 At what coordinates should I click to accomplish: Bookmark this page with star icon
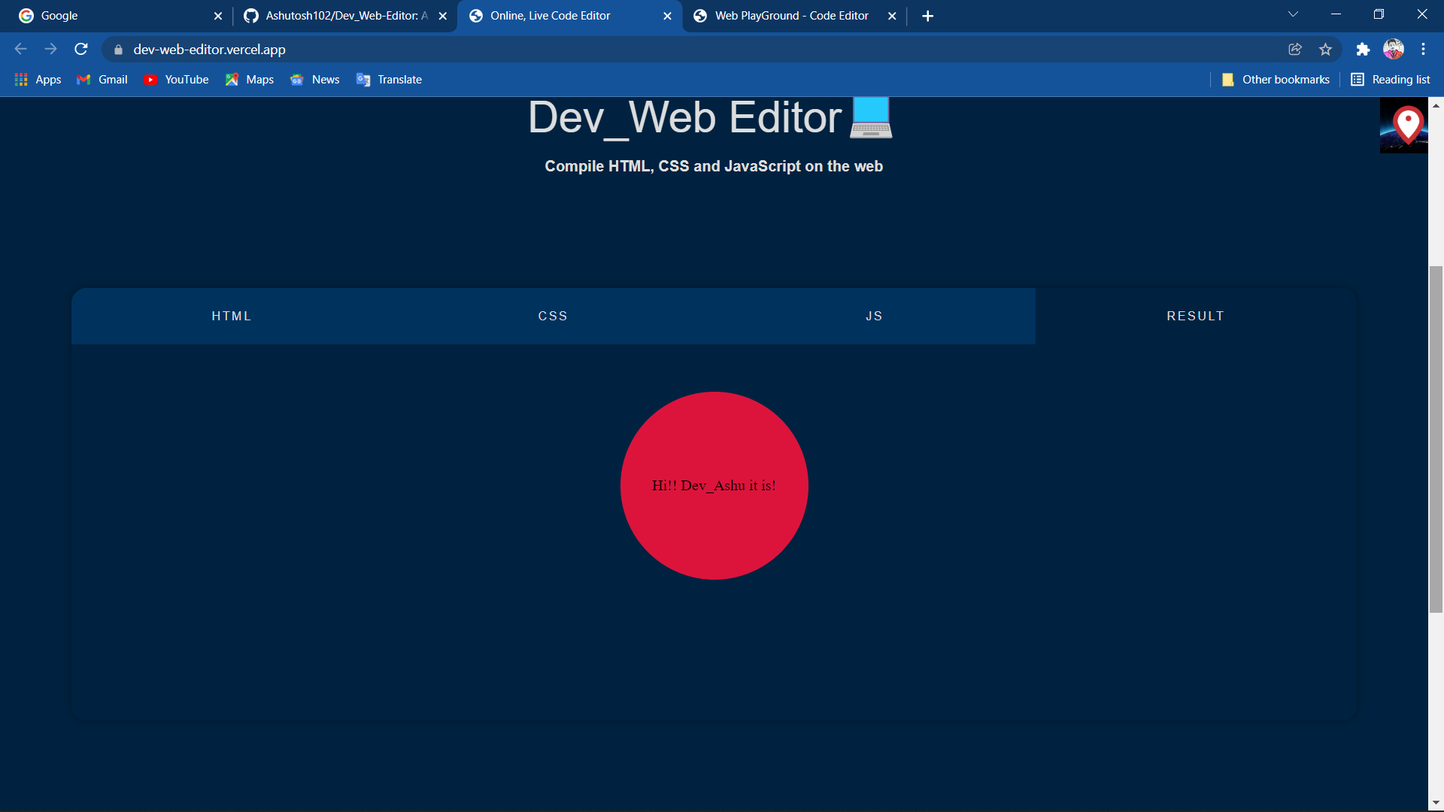tap(1325, 50)
